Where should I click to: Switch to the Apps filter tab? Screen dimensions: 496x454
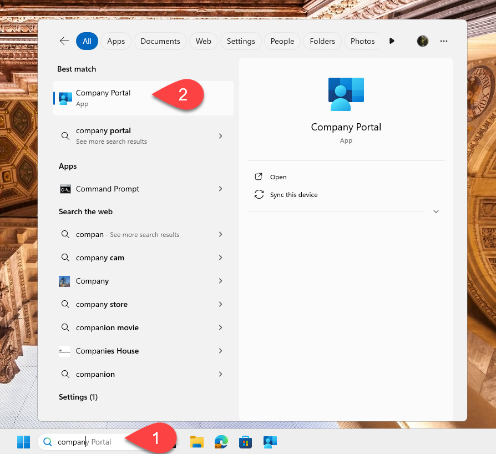pyautogui.click(x=116, y=41)
